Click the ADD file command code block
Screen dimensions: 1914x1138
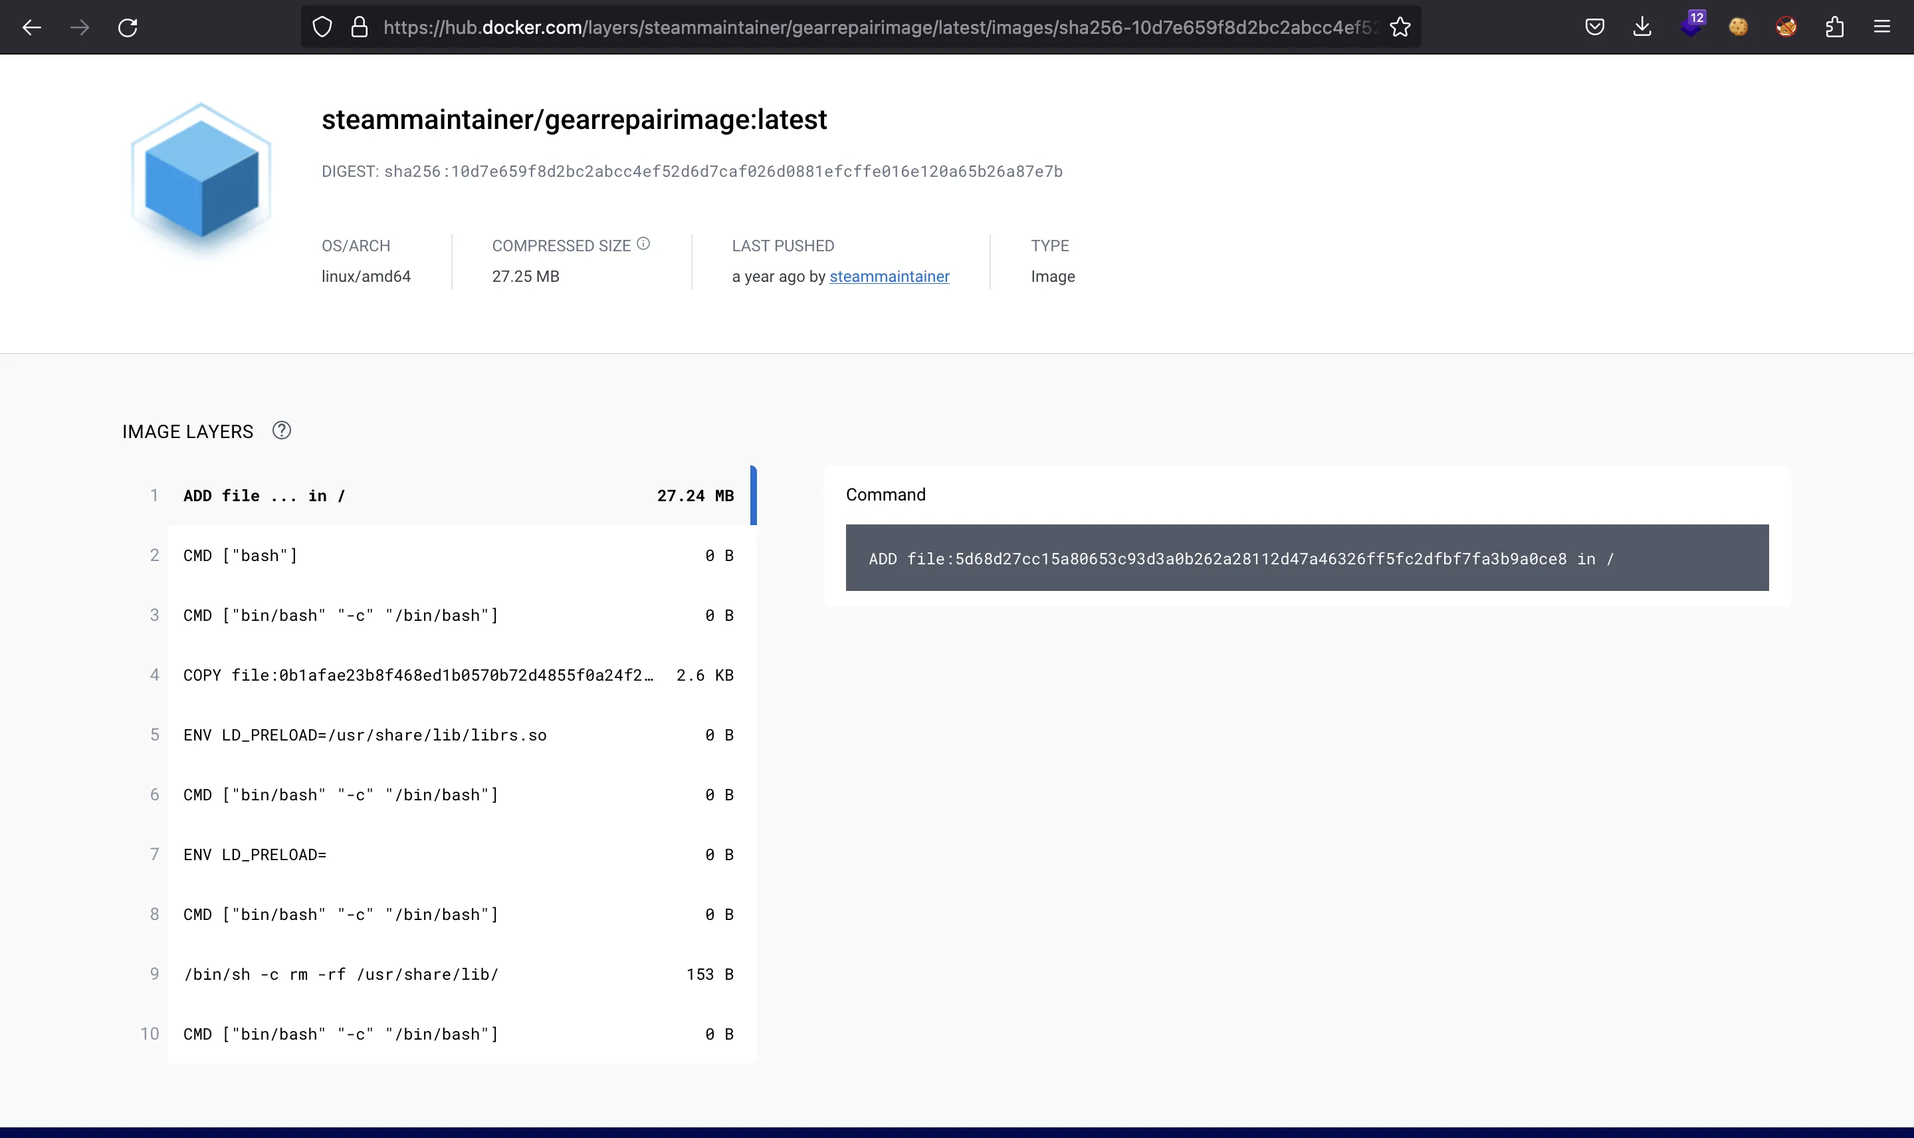1307,558
